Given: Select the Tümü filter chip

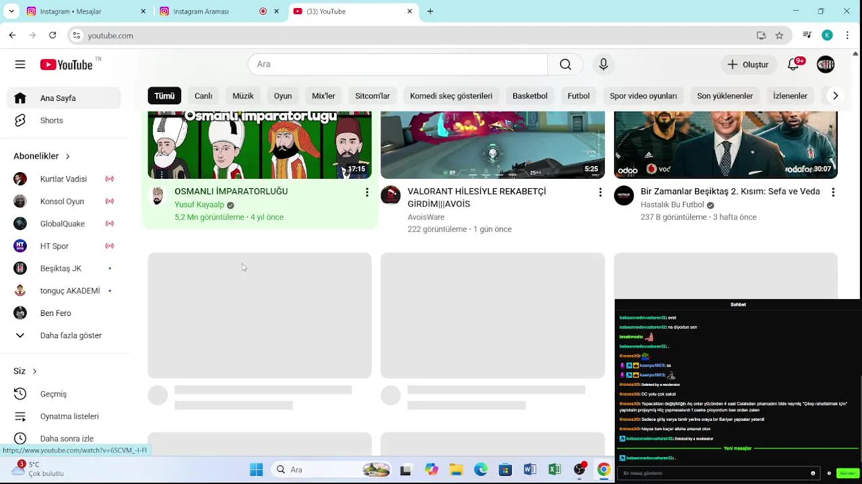Looking at the screenshot, I should (164, 96).
